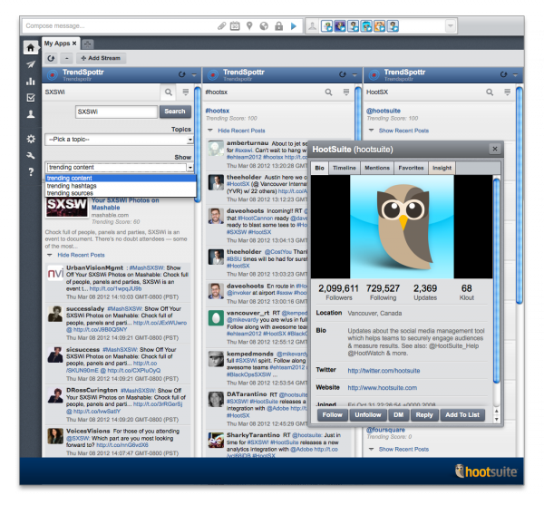The height and width of the screenshot is (505, 544).
Task: Open the first TrendSpottr stream options arrow
Action: [194, 75]
